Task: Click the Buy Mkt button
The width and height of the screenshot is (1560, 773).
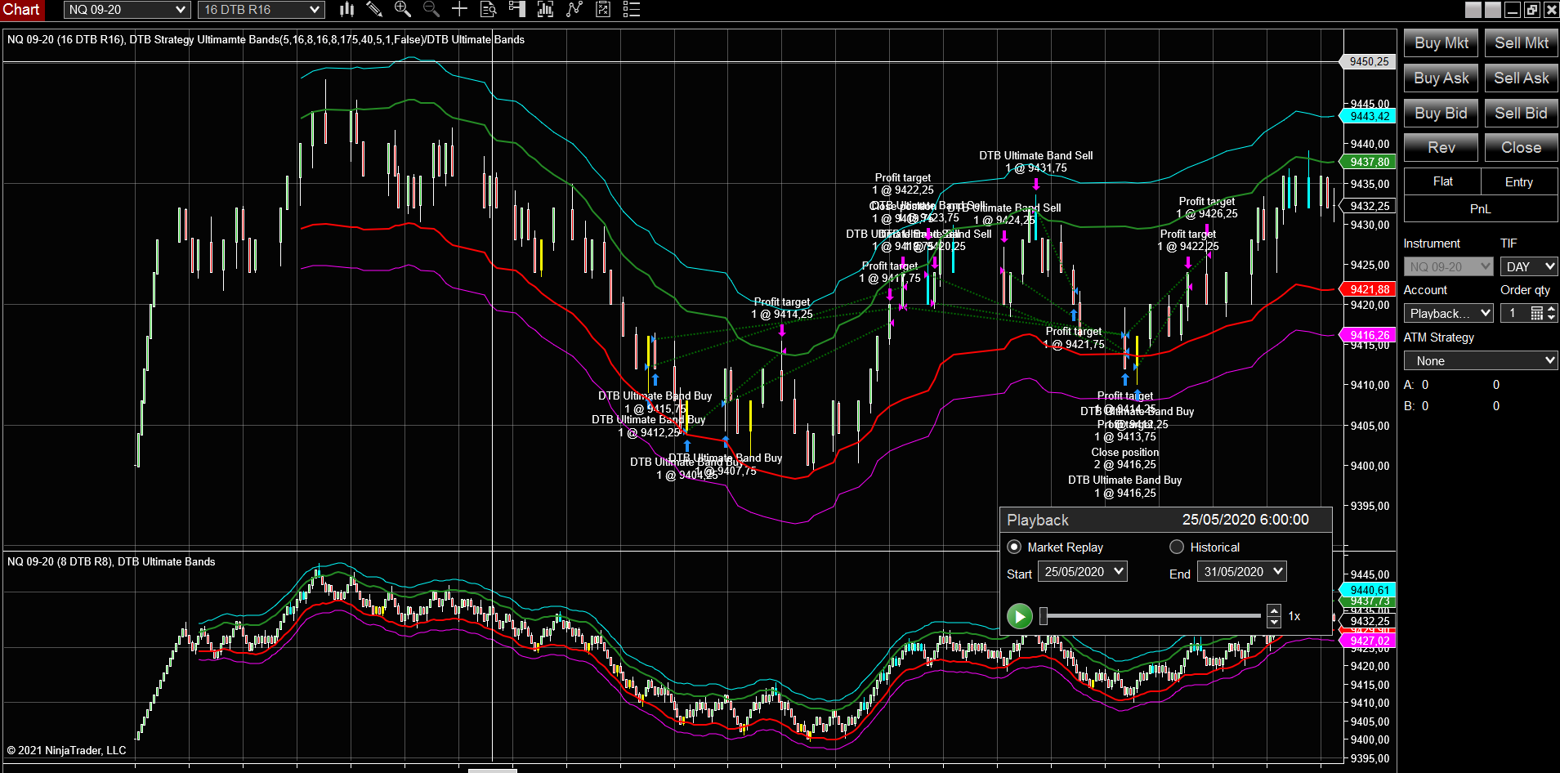Action: [1441, 43]
